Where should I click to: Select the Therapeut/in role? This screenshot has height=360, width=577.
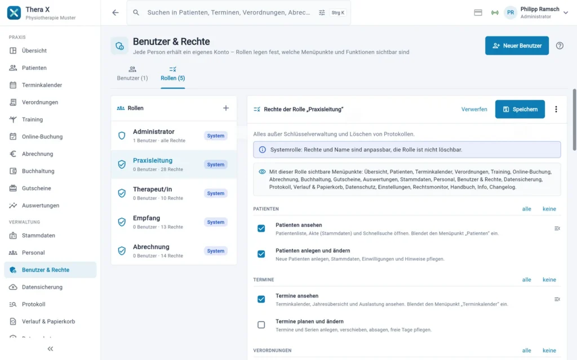pos(174,193)
